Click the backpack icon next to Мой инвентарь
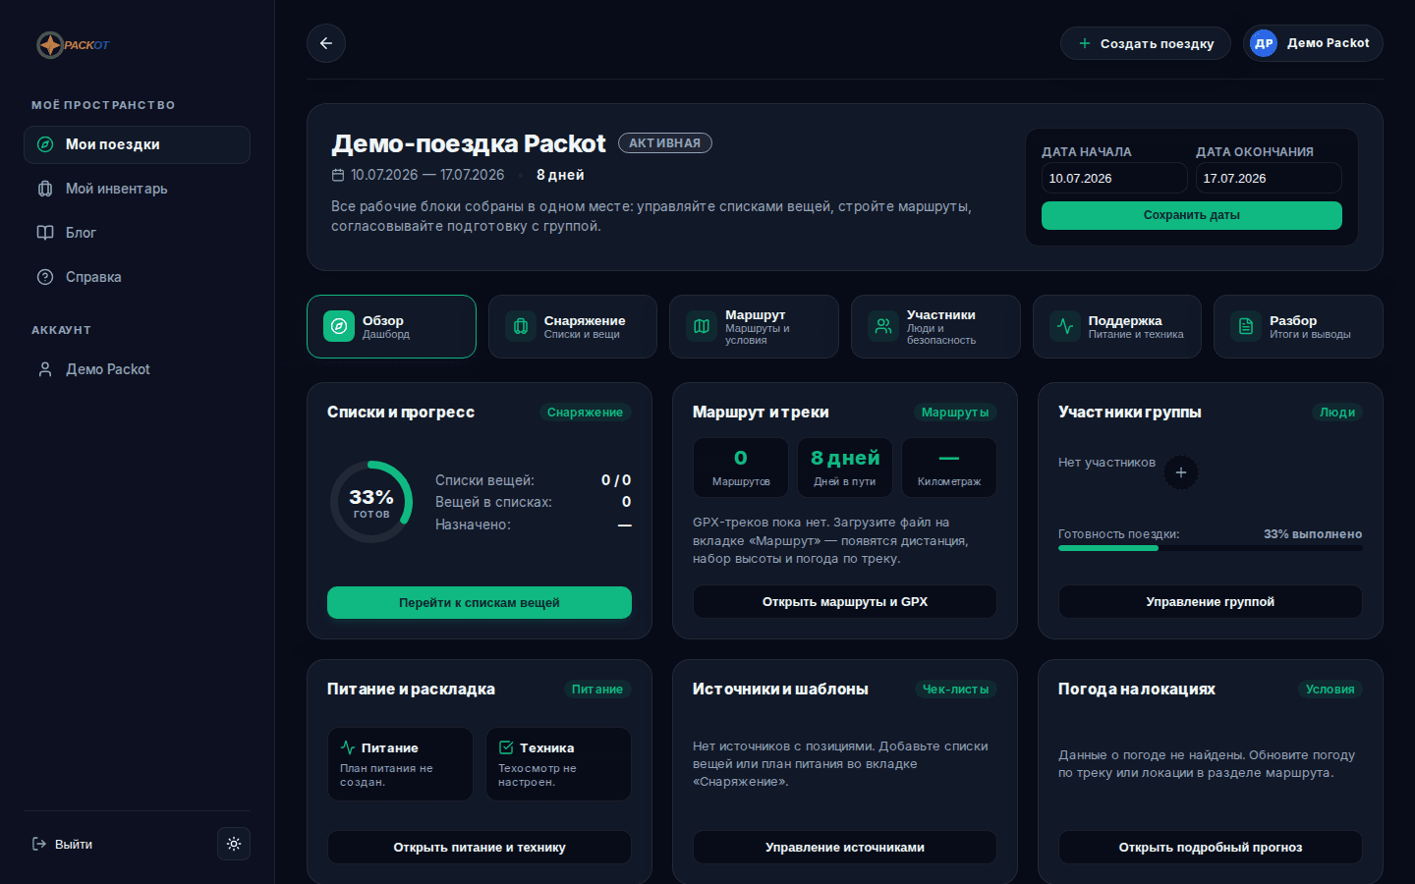The image size is (1415, 884). point(45,189)
